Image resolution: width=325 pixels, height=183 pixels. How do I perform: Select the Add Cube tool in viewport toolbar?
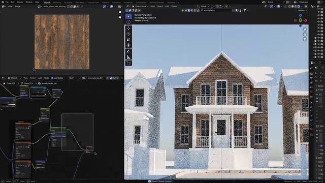(128, 63)
